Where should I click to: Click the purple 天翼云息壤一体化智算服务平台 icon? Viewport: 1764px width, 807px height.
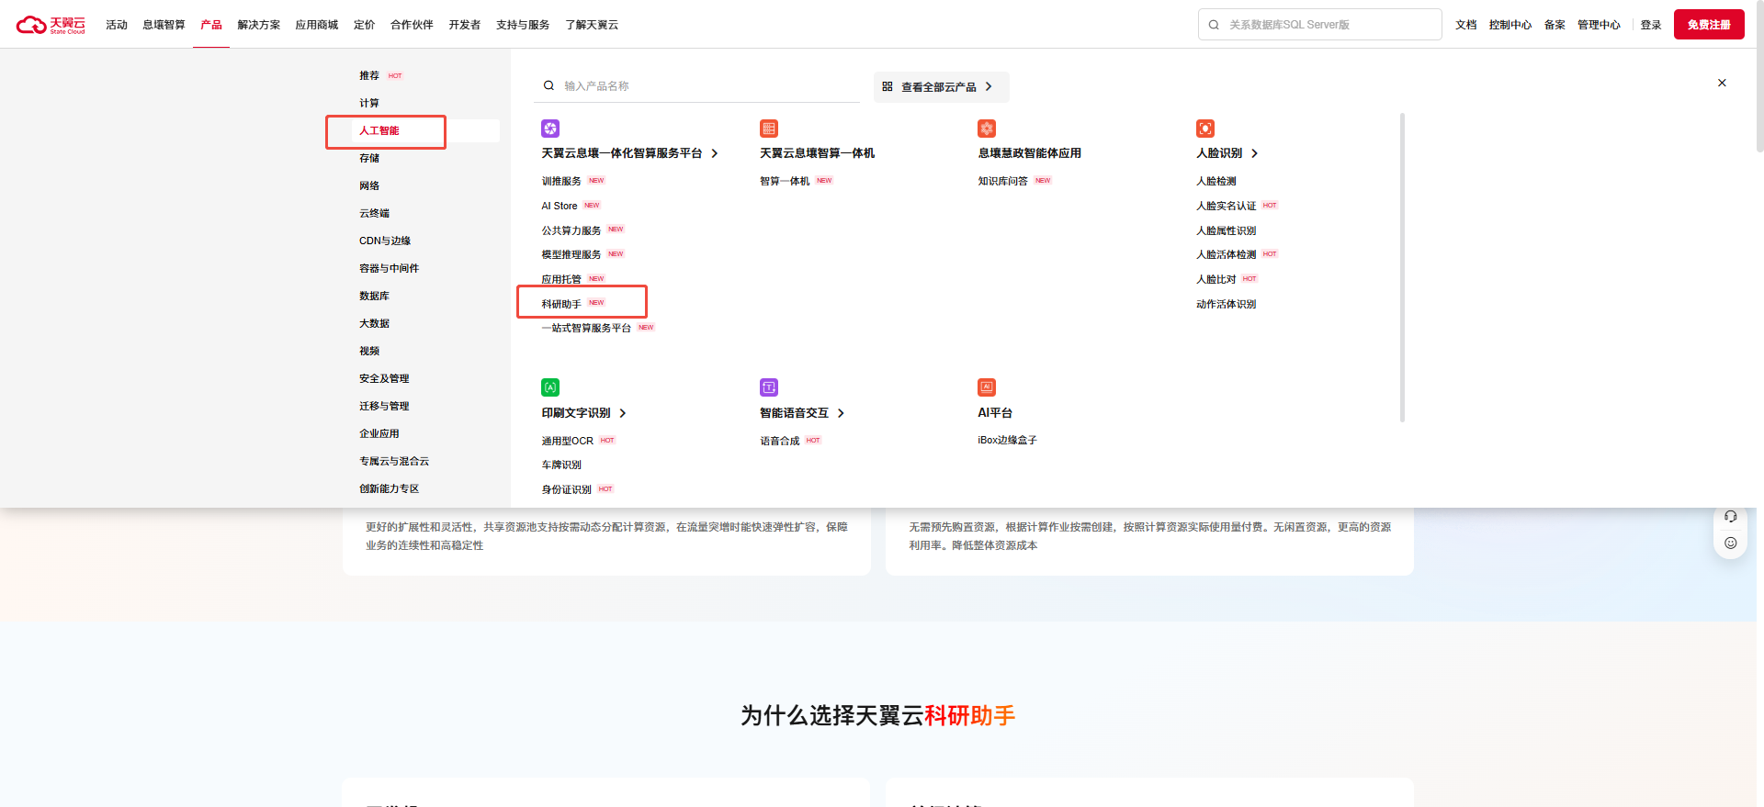tap(550, 129)
